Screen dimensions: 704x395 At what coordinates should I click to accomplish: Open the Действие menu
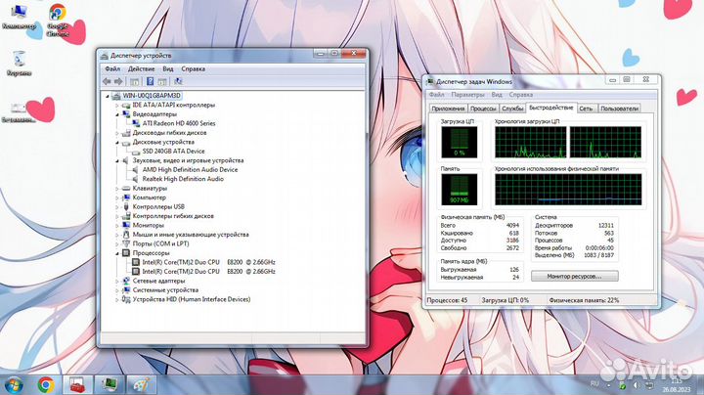click(142, 68)
